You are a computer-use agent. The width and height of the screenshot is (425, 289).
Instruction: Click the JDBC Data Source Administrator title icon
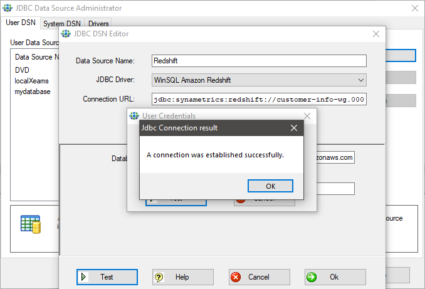coord(8,8)
